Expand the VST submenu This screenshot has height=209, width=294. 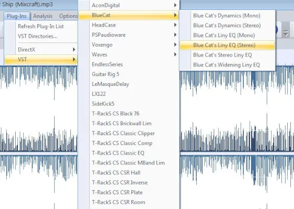tap(41, 60)
